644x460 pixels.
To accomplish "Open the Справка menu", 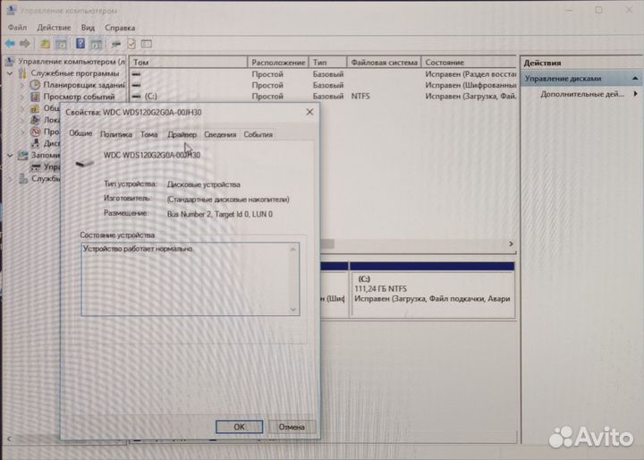I will tap(120, 28).
